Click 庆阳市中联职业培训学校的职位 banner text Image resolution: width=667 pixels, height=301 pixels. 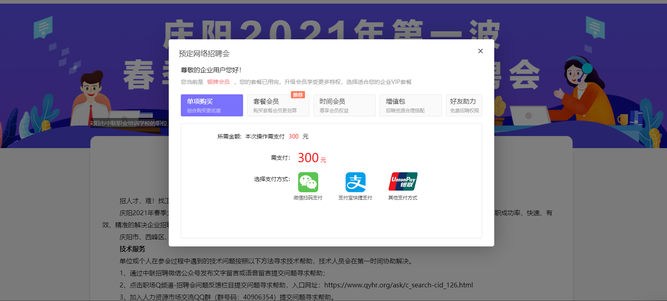pos(129,123)
